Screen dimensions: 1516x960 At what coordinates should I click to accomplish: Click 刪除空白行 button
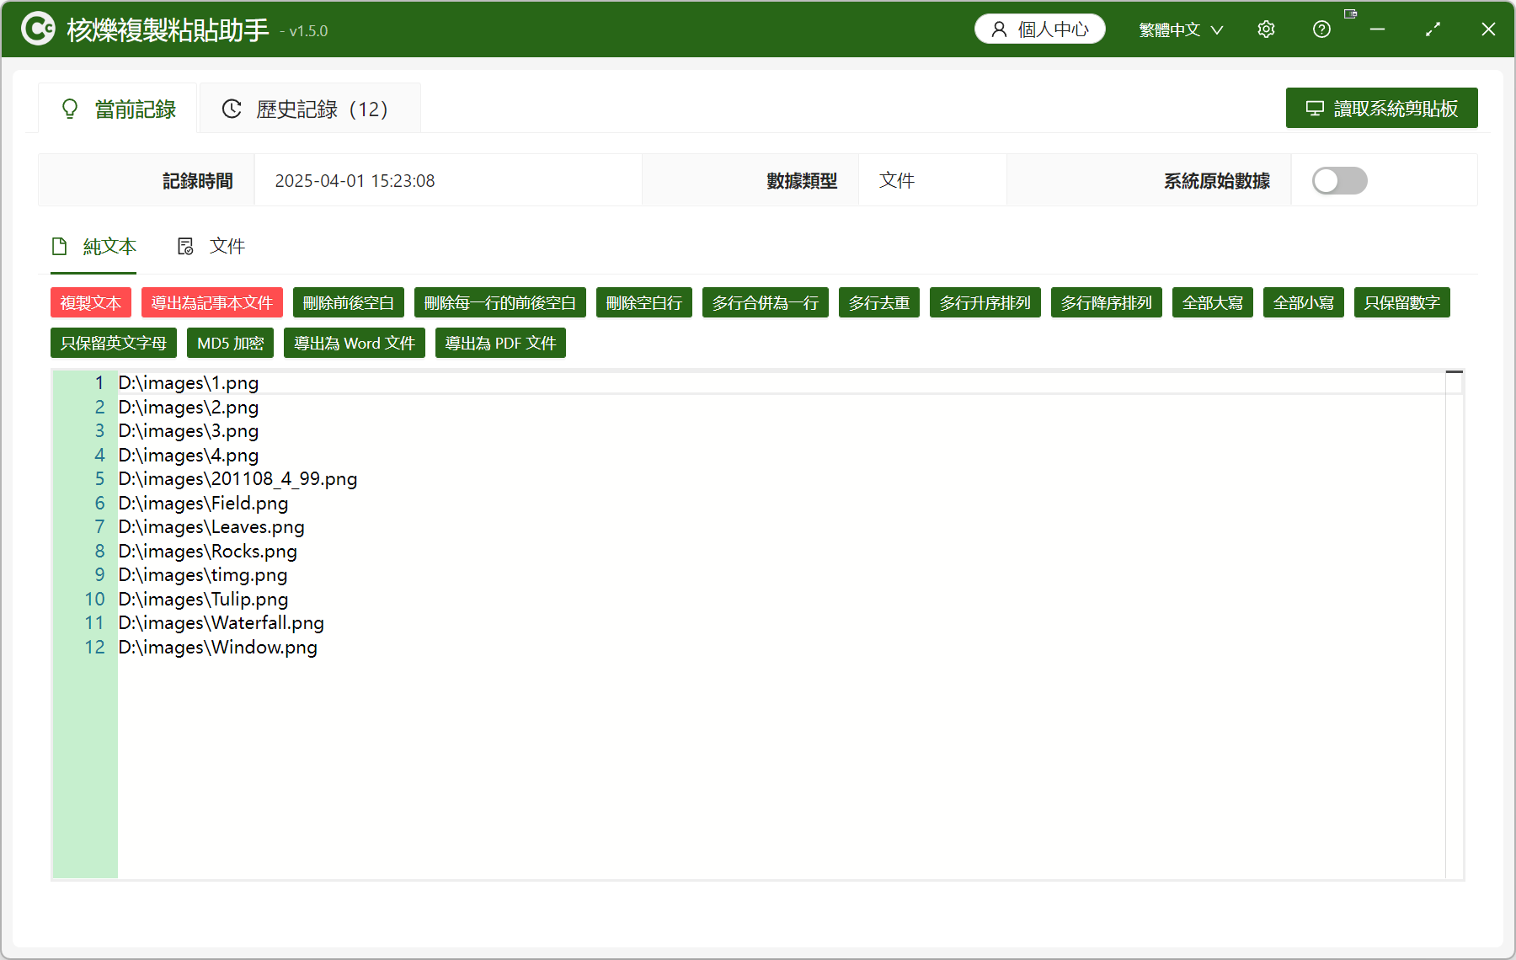point(644,302)
